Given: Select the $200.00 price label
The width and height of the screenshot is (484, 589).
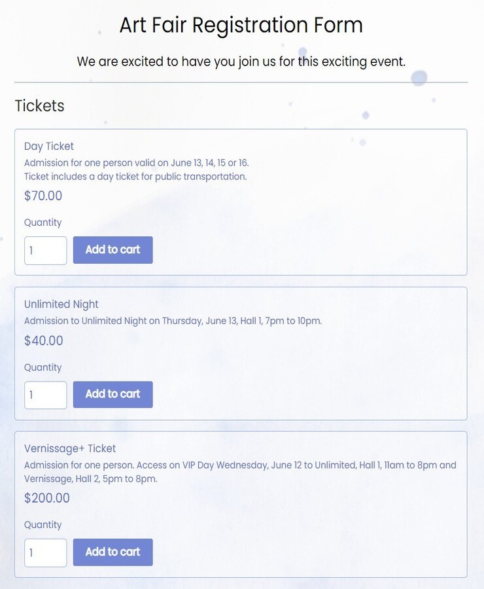Looking at the screenshot, I should (47, 497).
